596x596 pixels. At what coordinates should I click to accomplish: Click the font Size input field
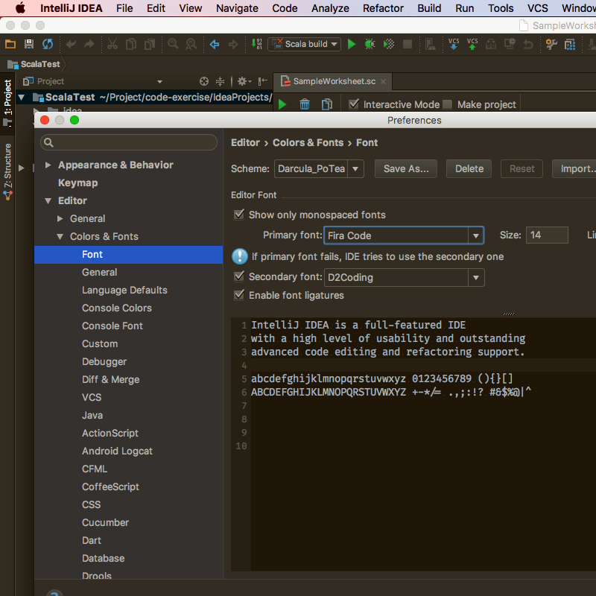tap(547, 235)
